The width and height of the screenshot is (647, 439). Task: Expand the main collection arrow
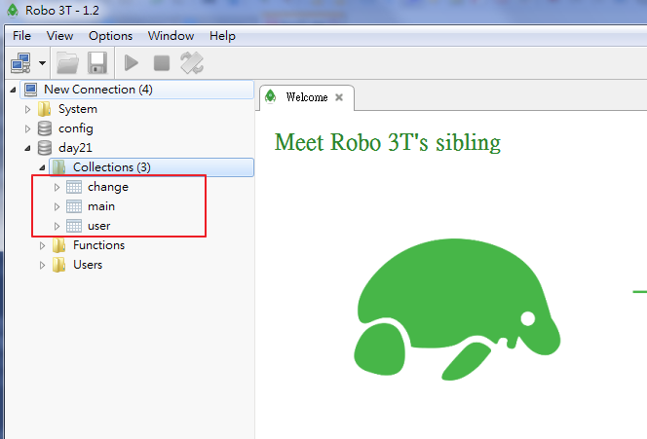(x=57, y=206)
